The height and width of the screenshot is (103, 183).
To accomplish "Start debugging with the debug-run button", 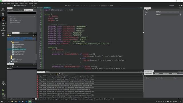I will (3, 94).
